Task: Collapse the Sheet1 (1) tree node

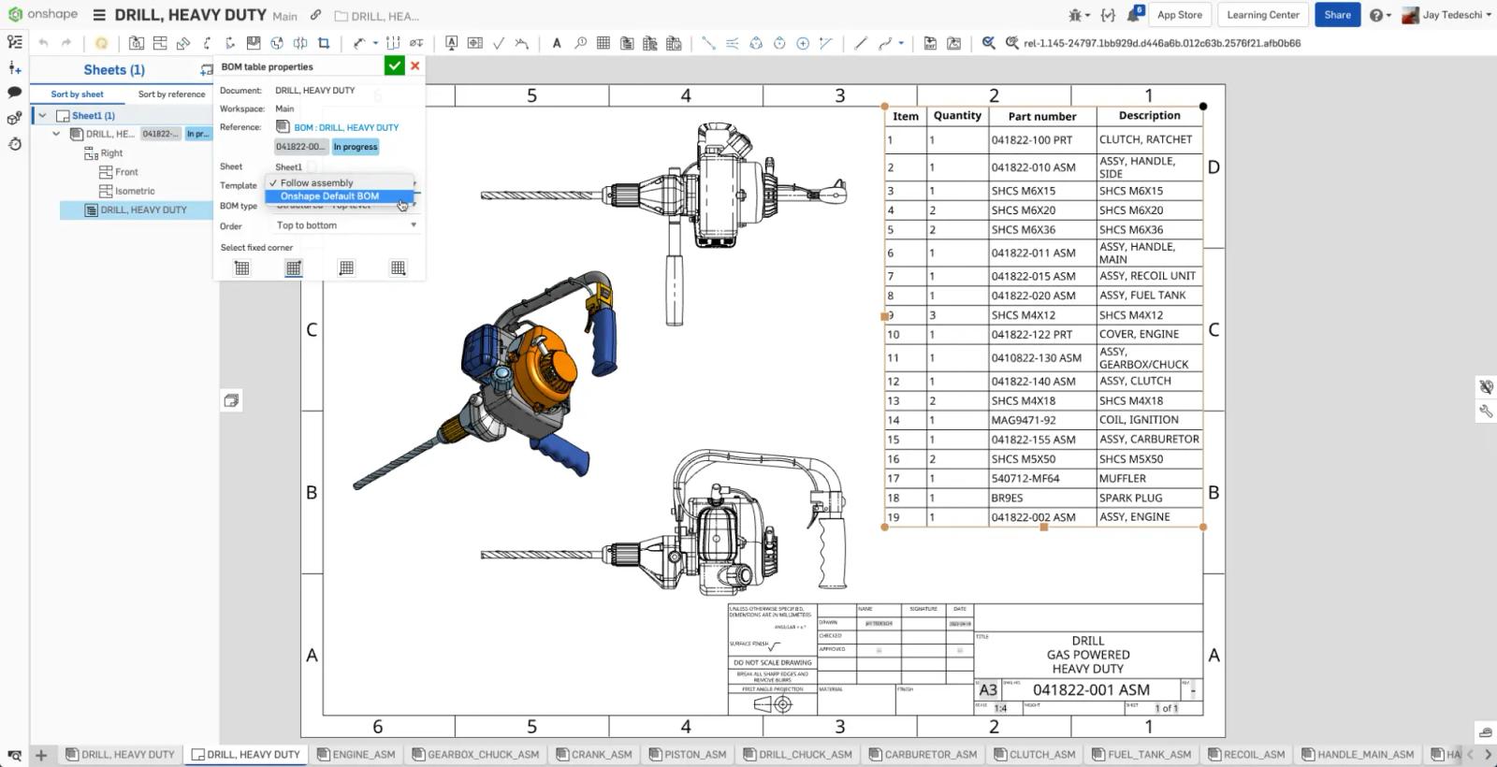Action: [42, 115]
